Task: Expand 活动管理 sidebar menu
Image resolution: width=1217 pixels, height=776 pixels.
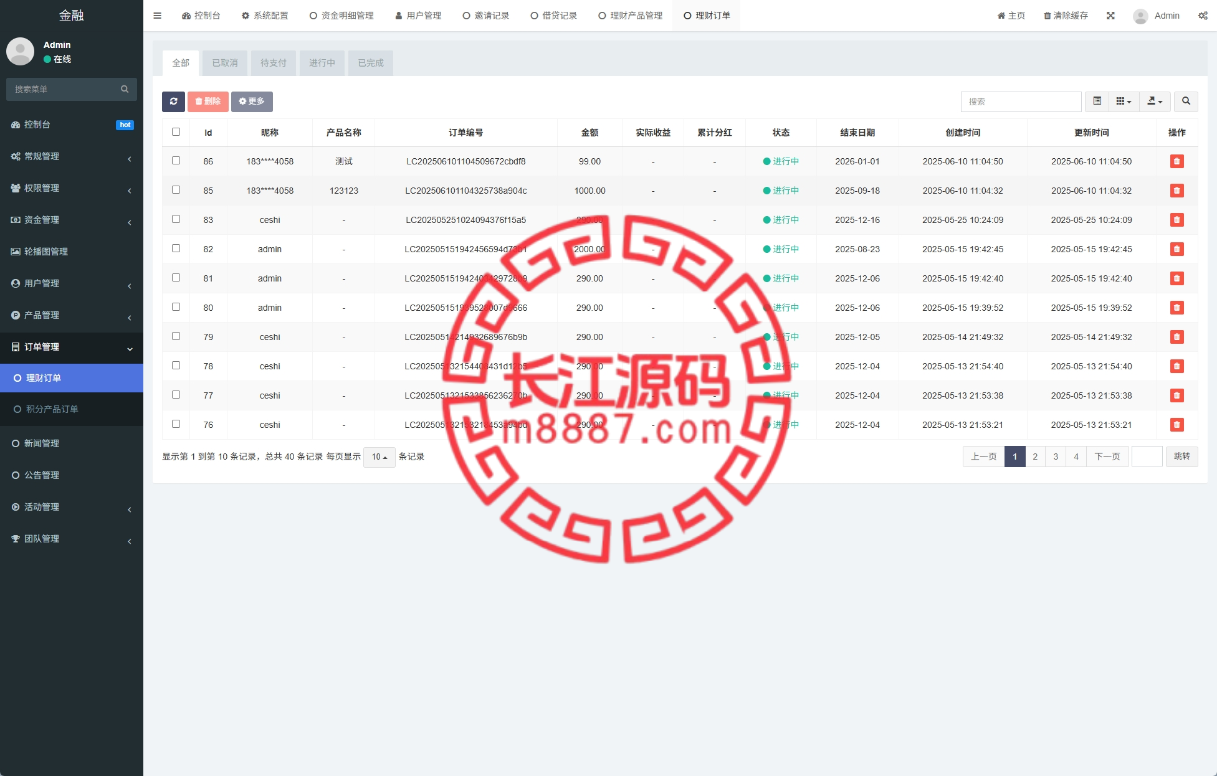Action: 72,507
